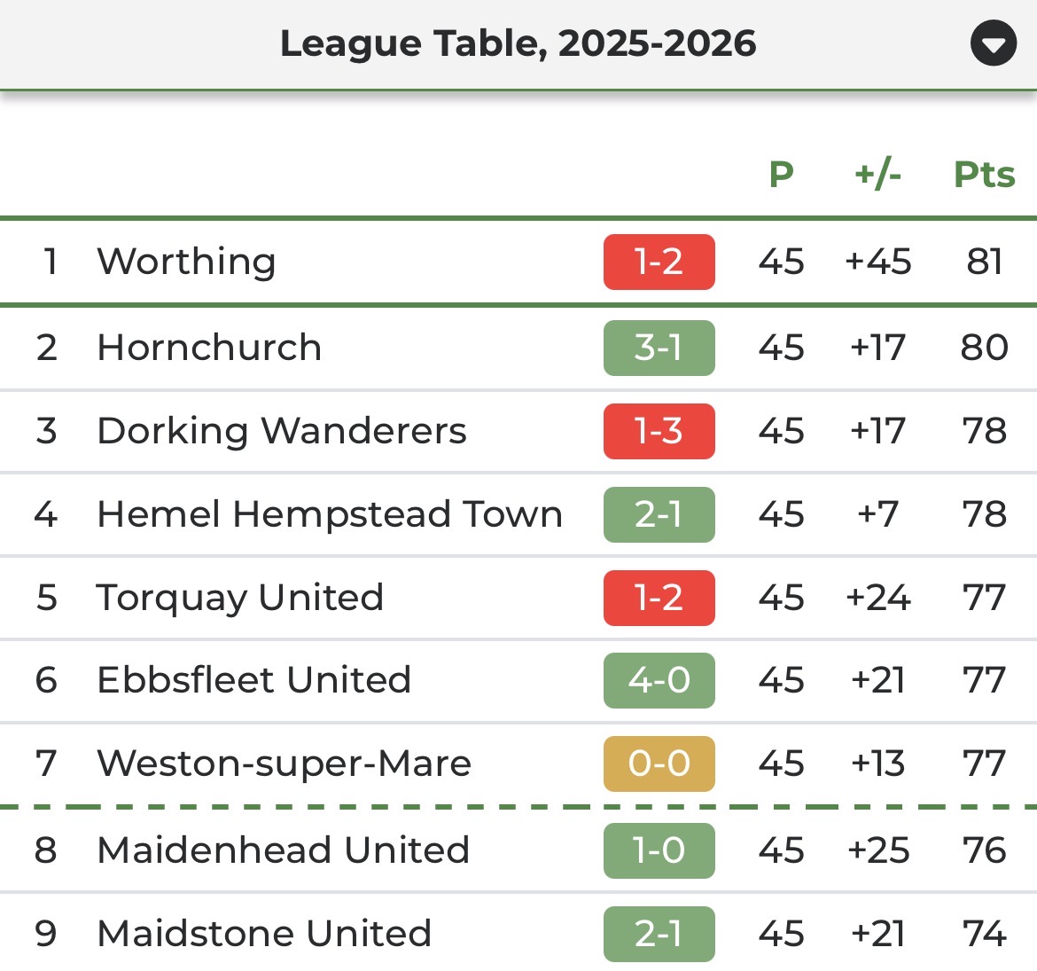Sort by the P played header

click(x=781, y=175)
